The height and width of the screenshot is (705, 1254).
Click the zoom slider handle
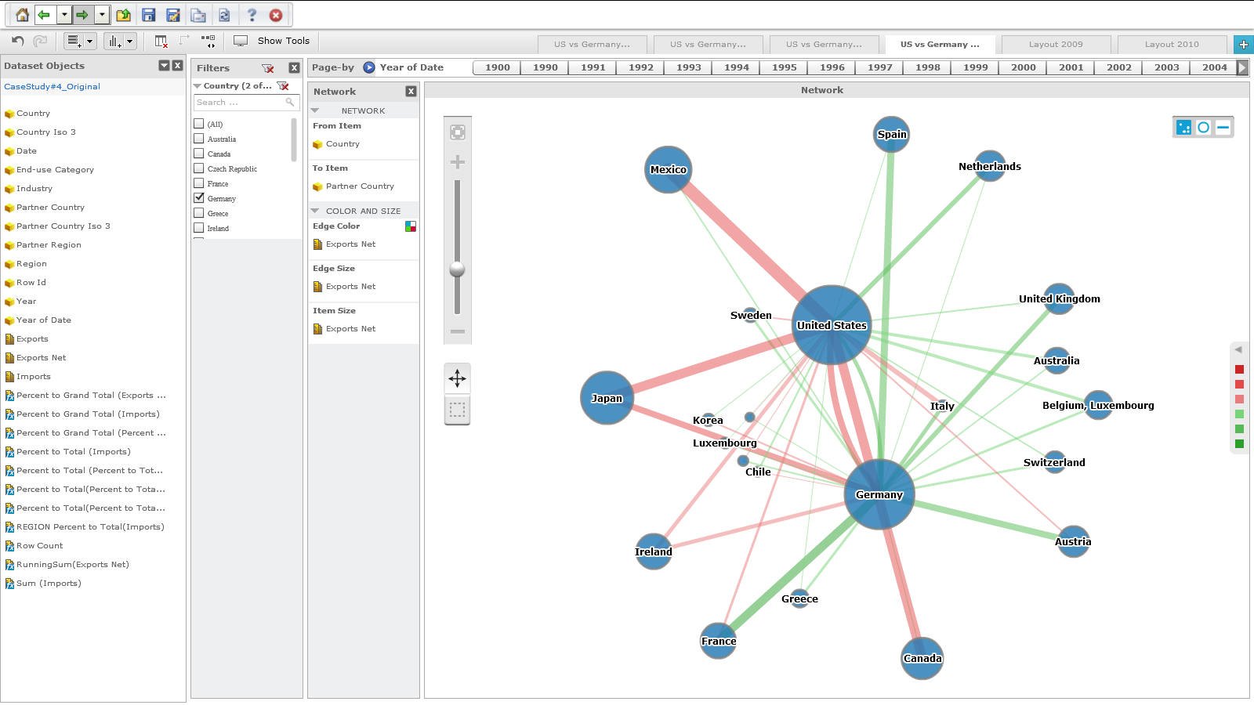point(457,269)
